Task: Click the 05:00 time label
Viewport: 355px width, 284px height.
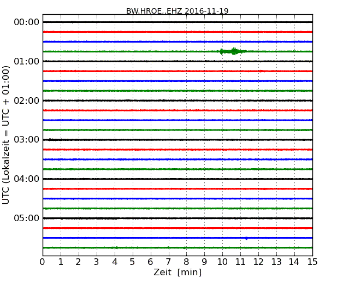Action: (x=27, y=218)
